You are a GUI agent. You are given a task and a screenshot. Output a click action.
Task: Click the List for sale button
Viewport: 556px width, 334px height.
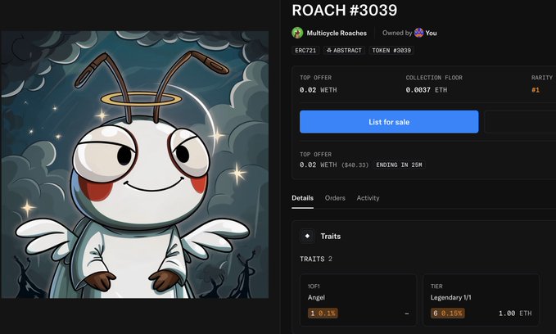tap(389, 122)
